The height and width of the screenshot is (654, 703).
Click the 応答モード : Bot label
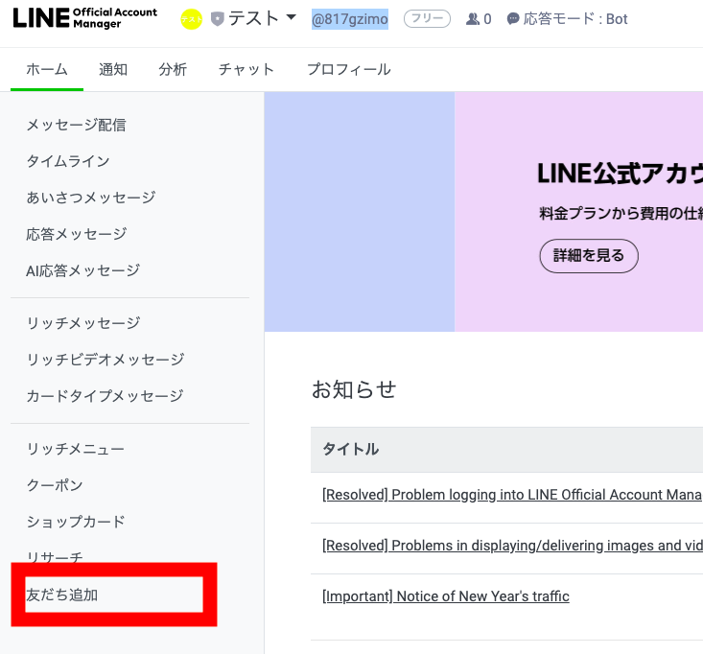(x=575, y=19)
